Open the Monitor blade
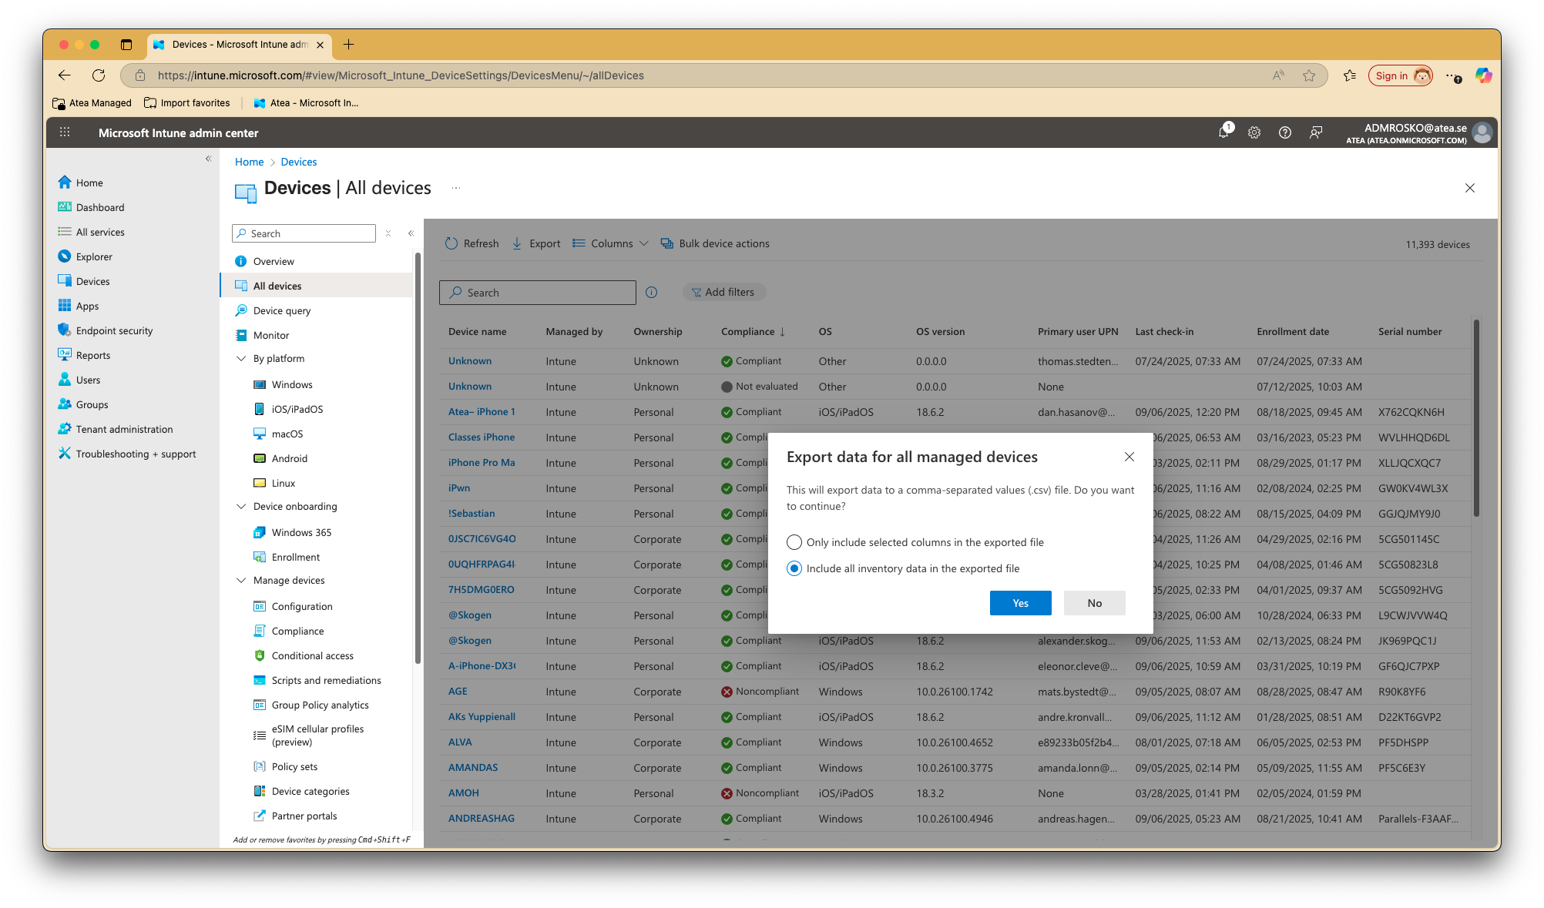This screenshot has width=1544, height=908. pyautogui.click(x=270, y=334)
